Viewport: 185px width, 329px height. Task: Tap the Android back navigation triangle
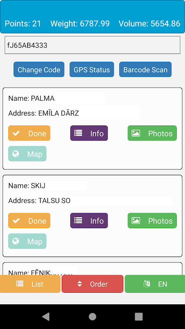pos(46,316)
